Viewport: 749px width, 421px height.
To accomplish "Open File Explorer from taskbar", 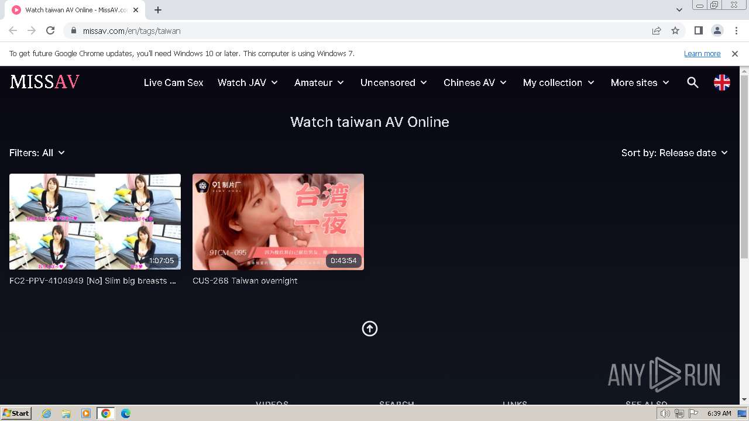I will pyautogui.click(x=66, y=413).
